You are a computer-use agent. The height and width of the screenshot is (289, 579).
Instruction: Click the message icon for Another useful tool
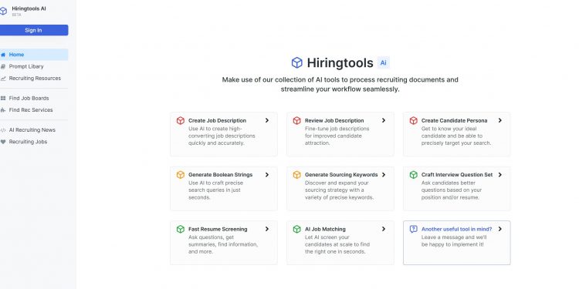click(x=414, y=229)
